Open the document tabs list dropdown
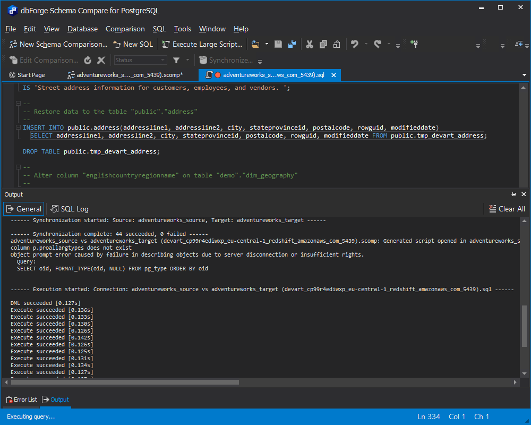Screen dimensions: 531x425 (524, 75)
